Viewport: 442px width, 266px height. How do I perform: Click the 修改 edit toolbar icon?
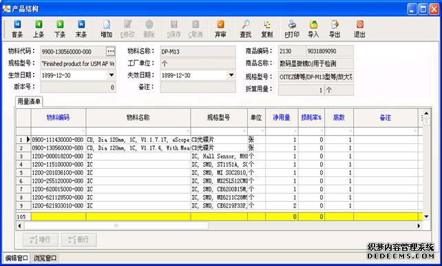click(127, 29)
